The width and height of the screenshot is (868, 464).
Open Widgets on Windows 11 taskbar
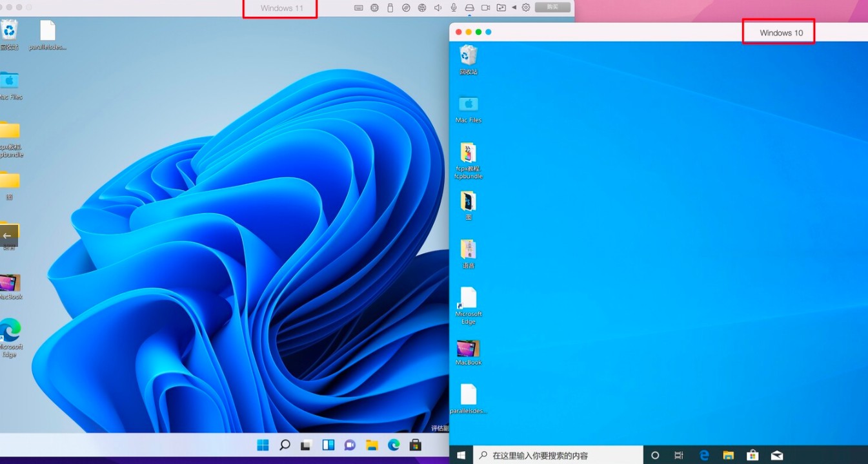point(328,445)
